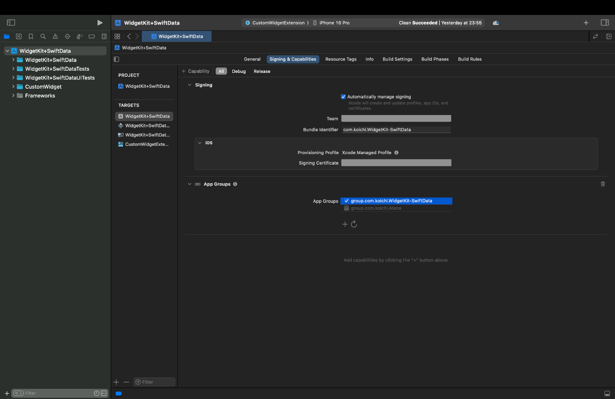Expand the WidgetKit+SwiftData folder
Screen dimensions: 615x399
(x=13, y=60)
